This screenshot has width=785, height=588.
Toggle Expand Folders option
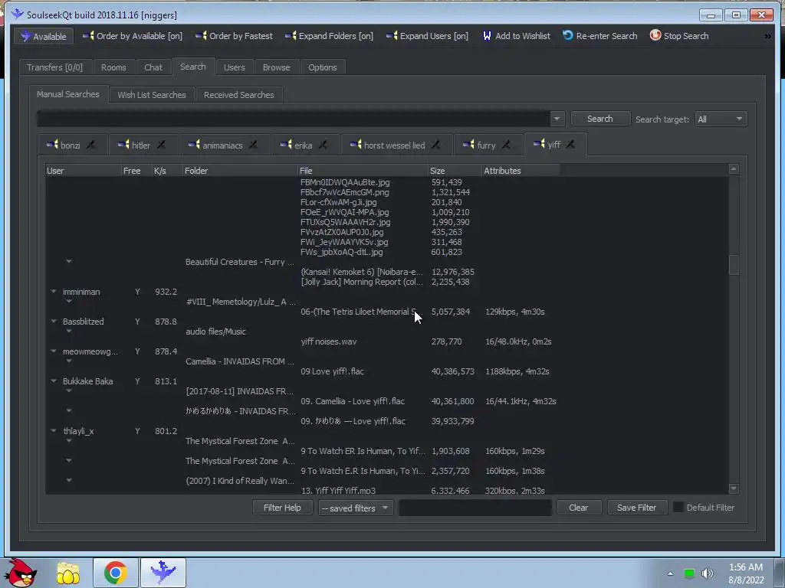[x=329, y=36]
